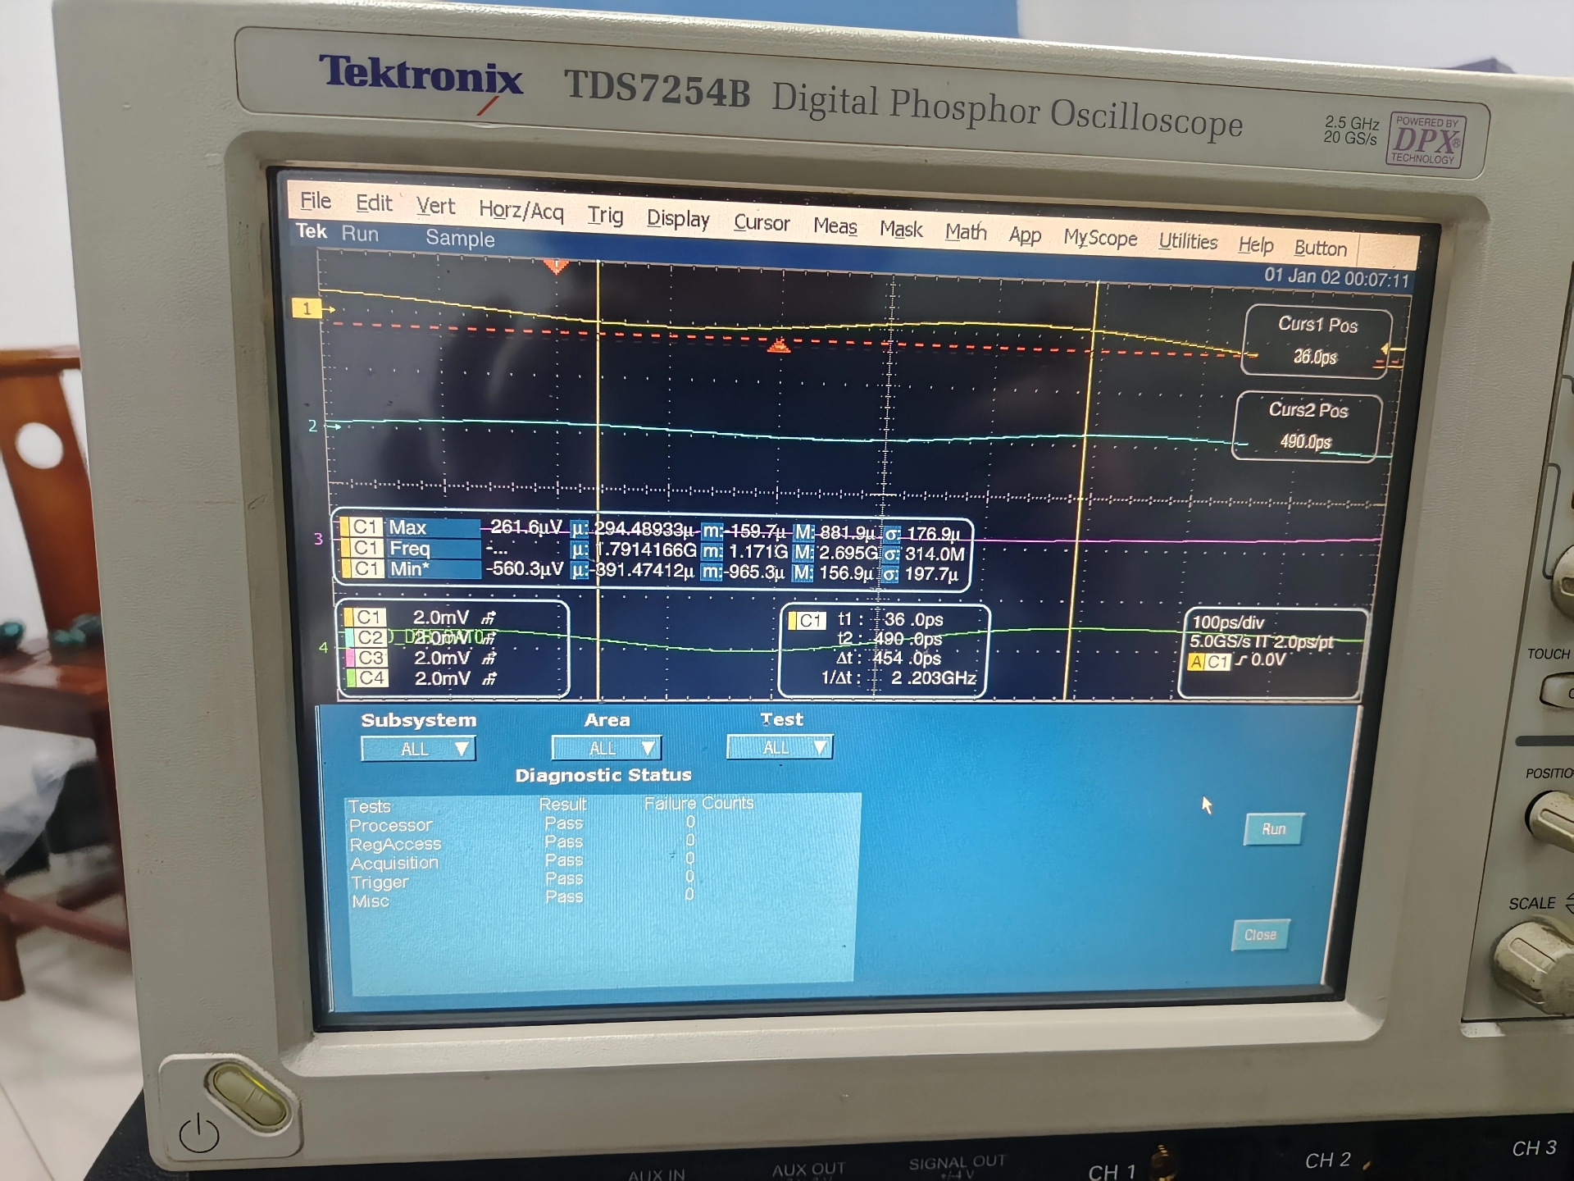Open the Help menu

1256,245
